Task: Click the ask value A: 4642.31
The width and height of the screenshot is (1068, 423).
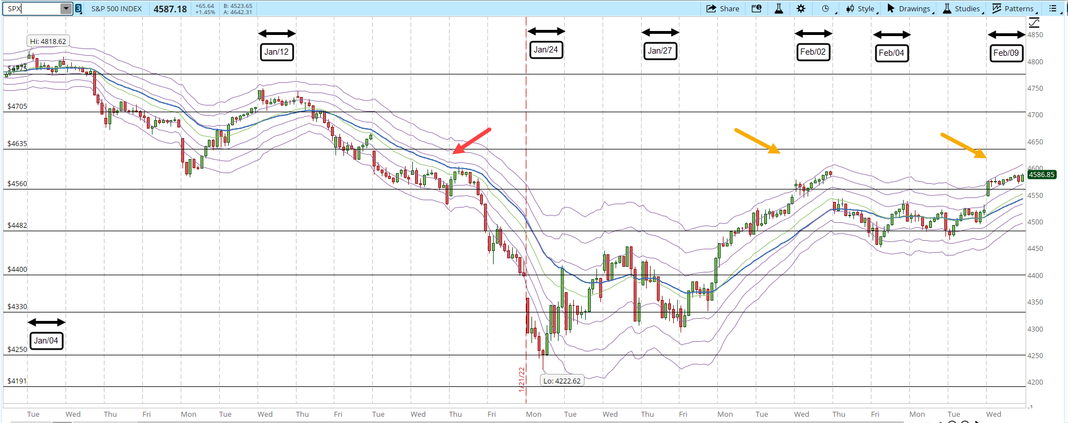Action: click(238, 12)
